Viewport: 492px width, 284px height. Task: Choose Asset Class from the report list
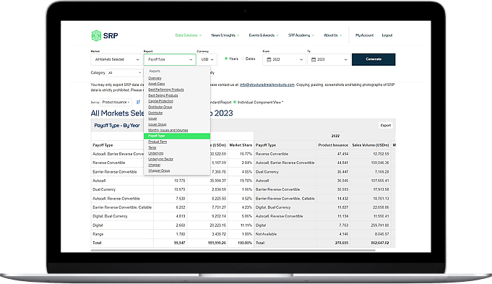pos(156,84)
